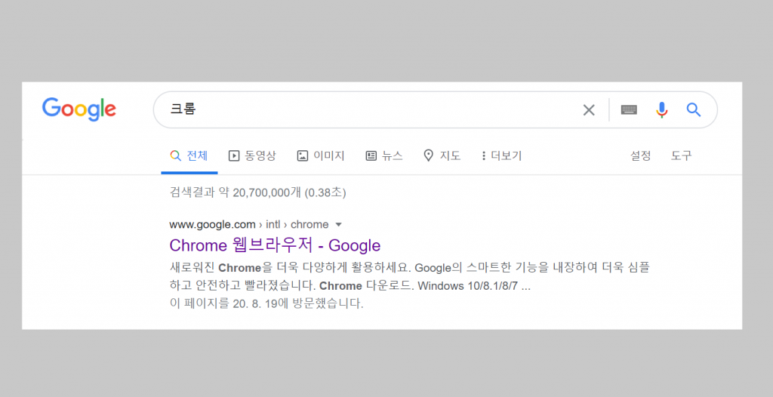773x397 pixels.
Task: Open the 뉴스 tab
Action: [x=384, y=155]
